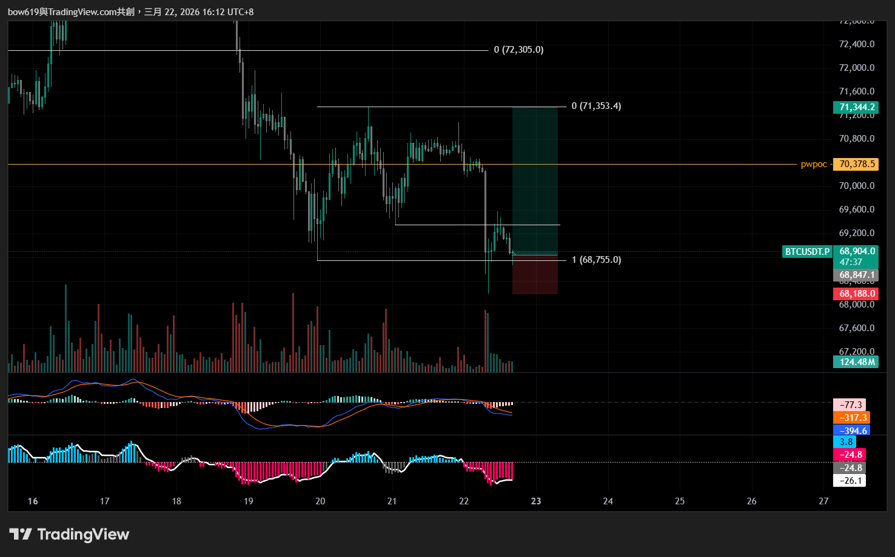
Task: Click the 72,400.0 price axis label
Action: click(857, 44)
